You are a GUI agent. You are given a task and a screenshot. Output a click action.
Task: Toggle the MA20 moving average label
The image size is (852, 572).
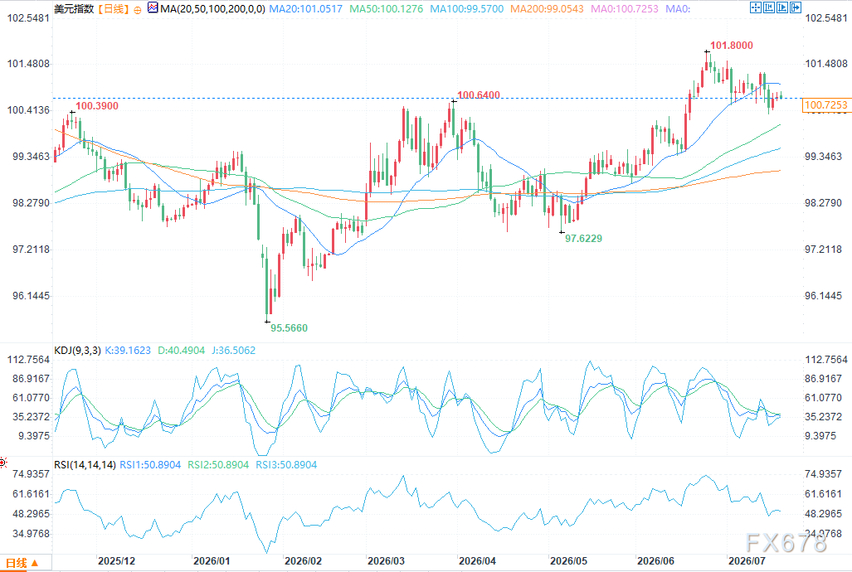306,8
